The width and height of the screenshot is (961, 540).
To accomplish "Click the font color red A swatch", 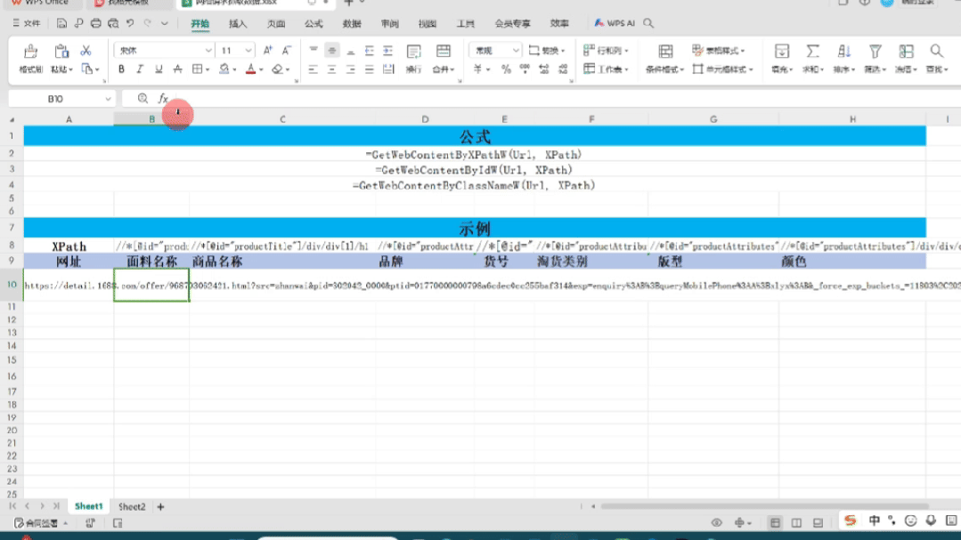I will [x=250, y=69].
